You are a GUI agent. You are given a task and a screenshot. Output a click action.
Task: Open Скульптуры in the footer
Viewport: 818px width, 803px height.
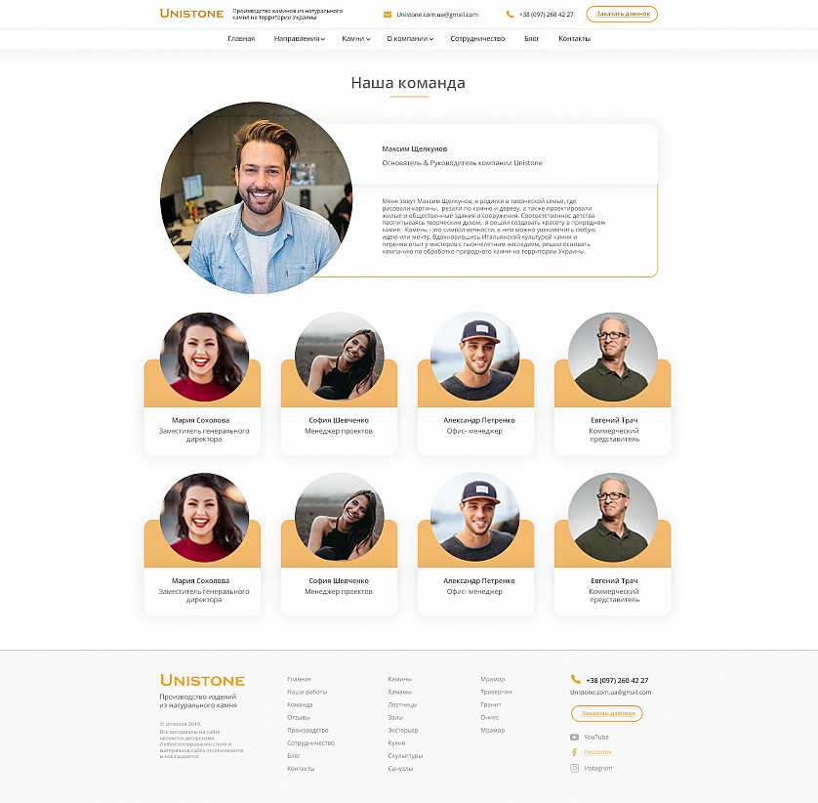click(405, 755)
